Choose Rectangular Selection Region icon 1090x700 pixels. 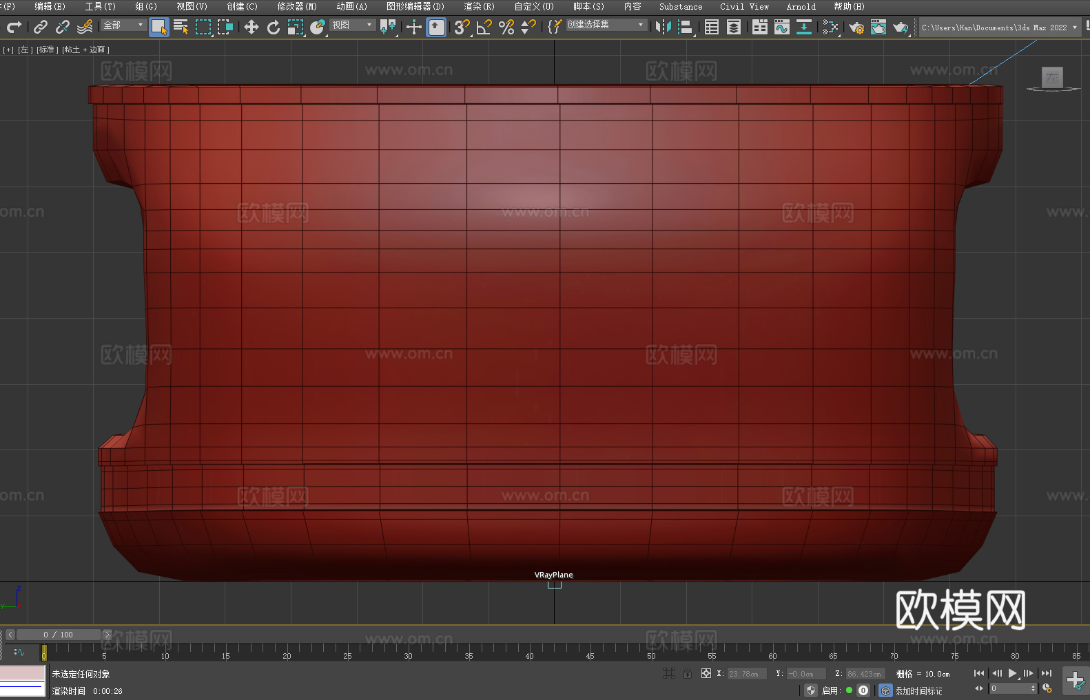203,27
